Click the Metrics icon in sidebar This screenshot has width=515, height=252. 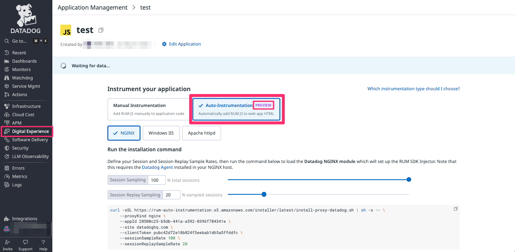(7, 176)
